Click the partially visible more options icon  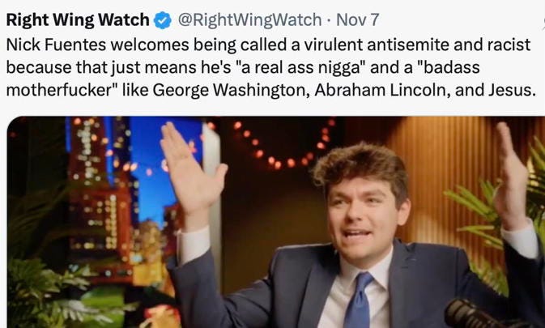click(x=543, y=20)
